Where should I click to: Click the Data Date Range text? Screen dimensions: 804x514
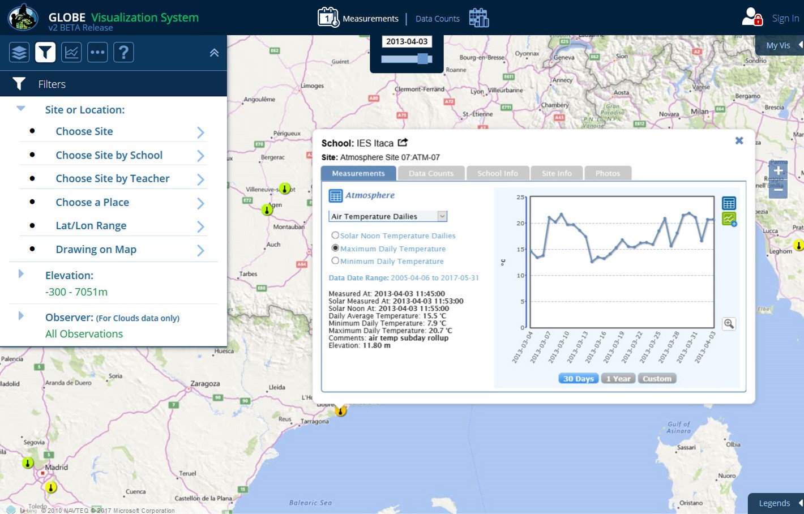click(x=404, y=278)
